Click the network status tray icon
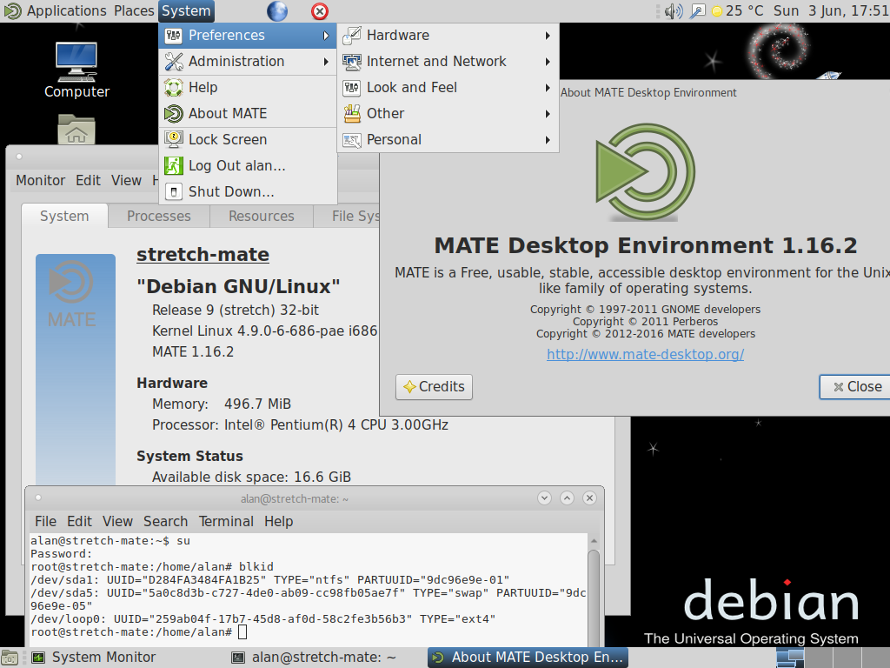The image size is (890, 668). pyautogui.click(x=697, y=10)
